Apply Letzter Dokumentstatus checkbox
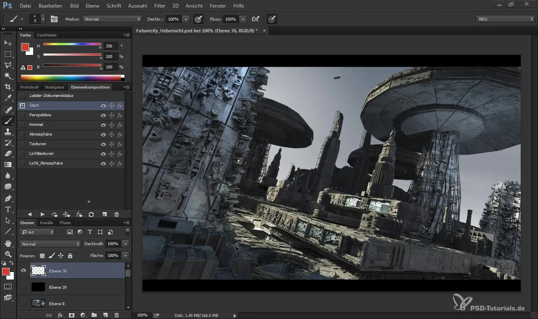This screenshot has width=538, height=319. [x=22, y=96]
